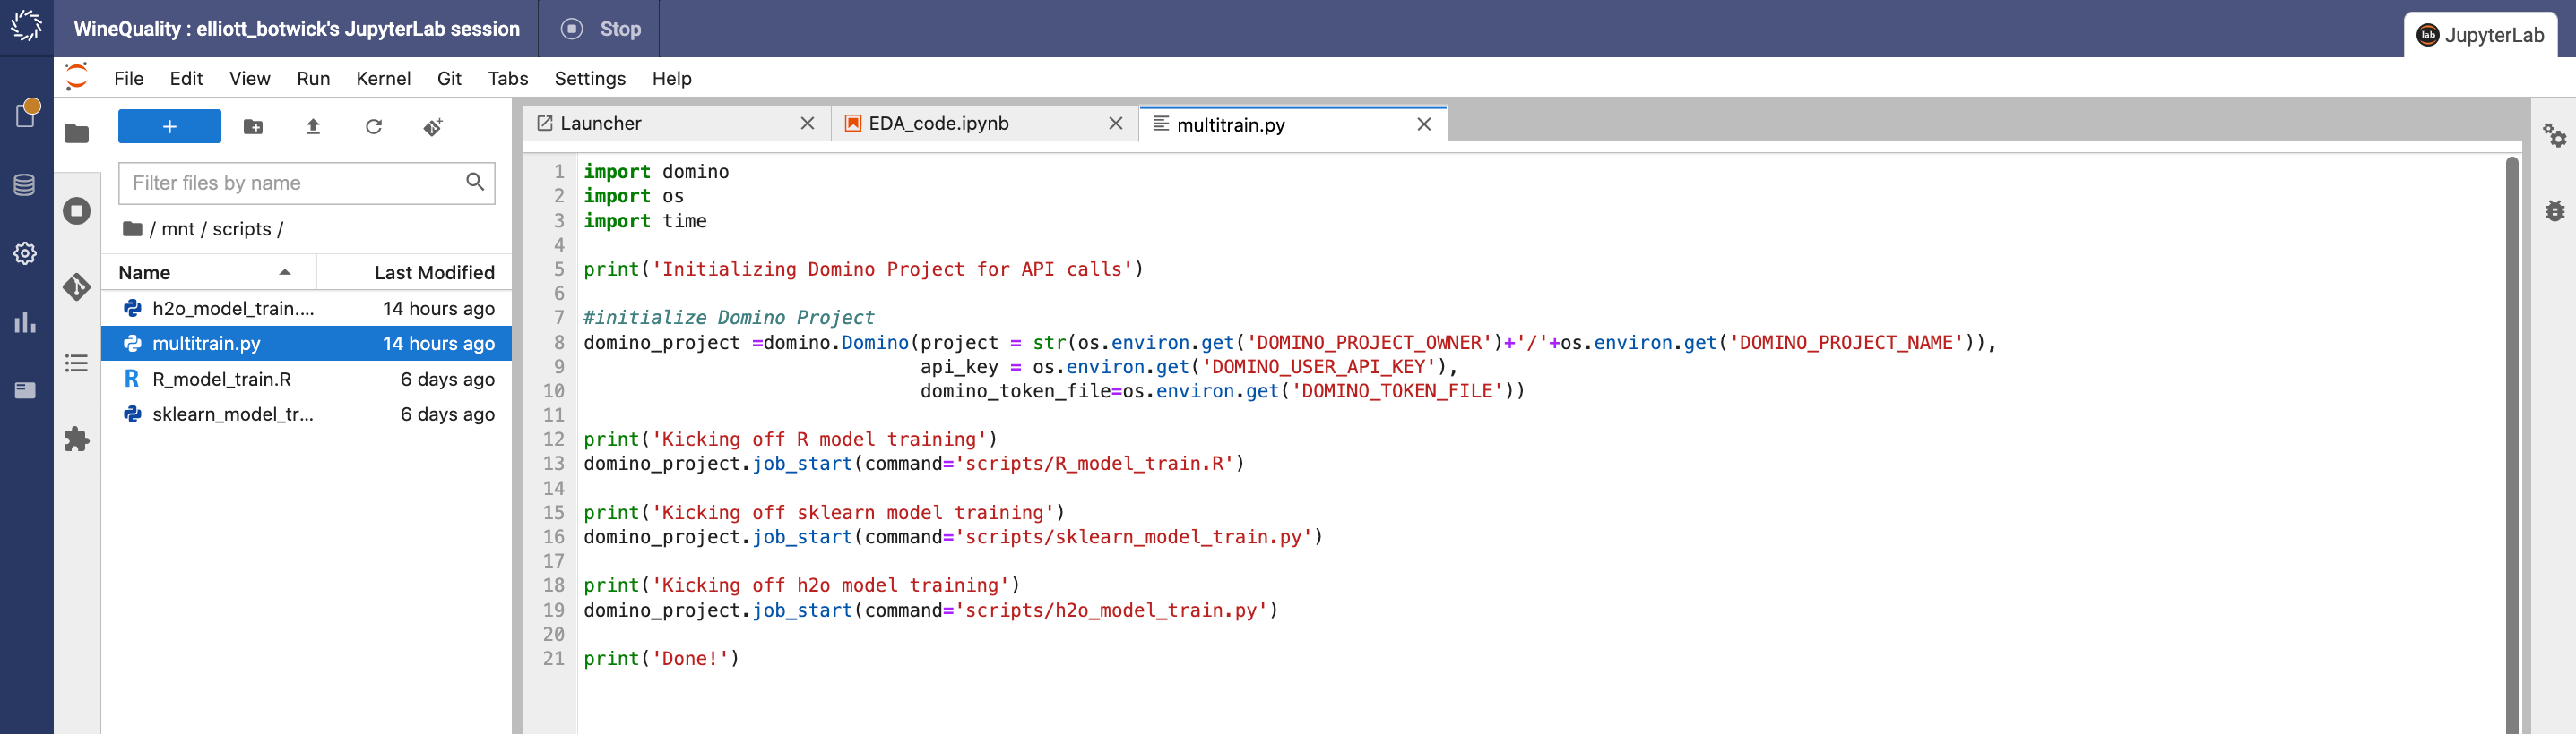Select R_model_train.R in the file list
The image size is (2576, 734).
point(307,380)
